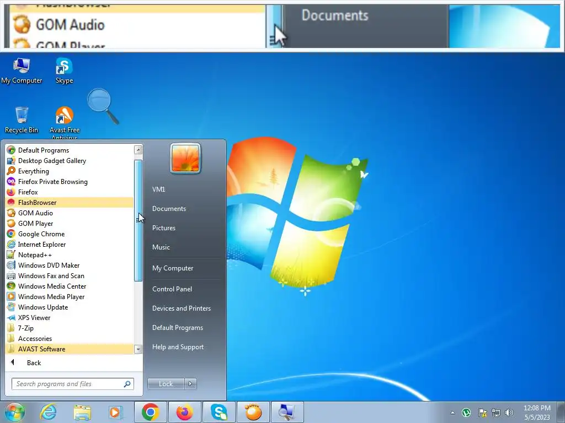
Task: Select the Skype desktop shortcut
Action: click(x=64, y=71)
